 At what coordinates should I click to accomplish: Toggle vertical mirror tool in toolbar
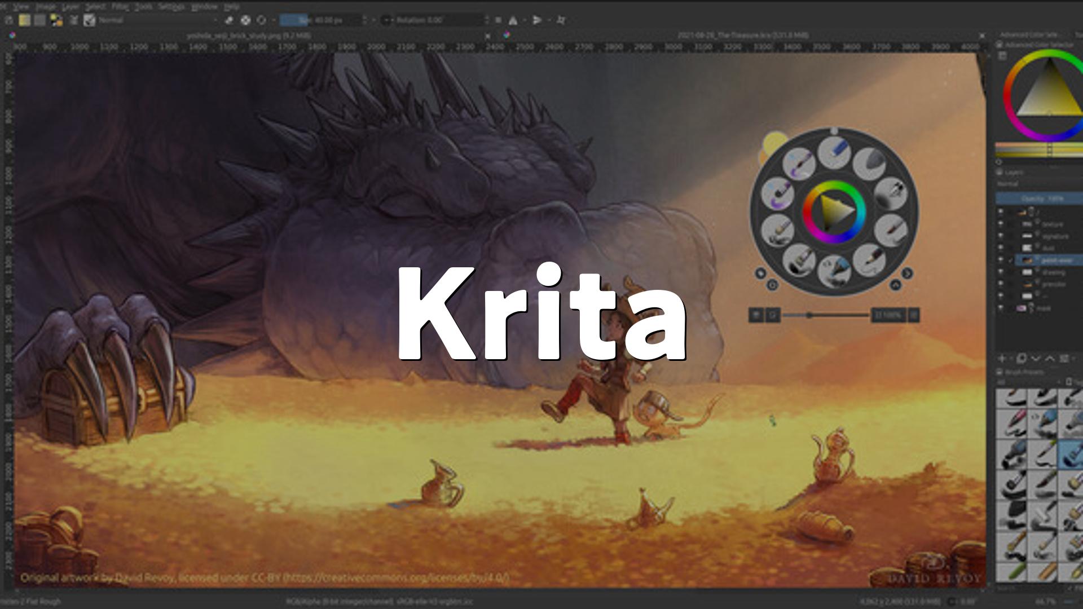coord(537,20)
